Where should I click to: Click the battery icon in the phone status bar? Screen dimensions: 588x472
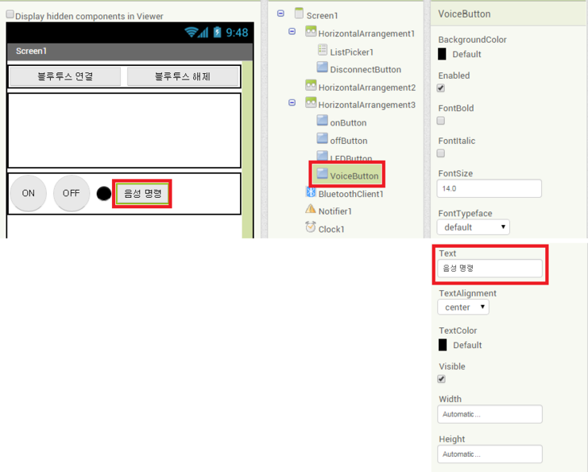[x=217, y=32]
